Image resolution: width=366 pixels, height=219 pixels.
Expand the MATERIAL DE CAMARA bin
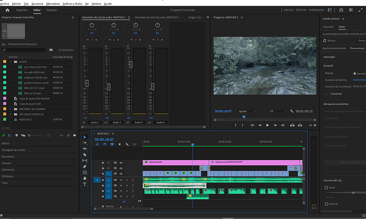10,109
